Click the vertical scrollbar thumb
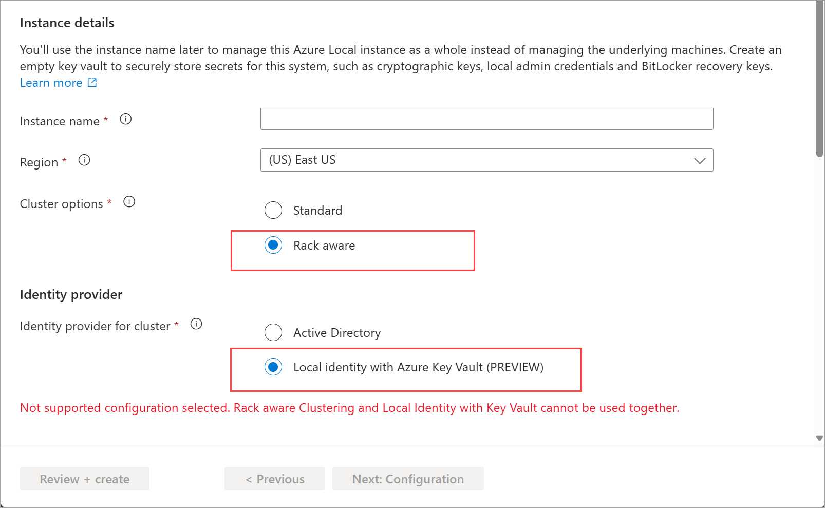Image resolution: width=825 pixels, height=508 pixels. coord(819,77)
